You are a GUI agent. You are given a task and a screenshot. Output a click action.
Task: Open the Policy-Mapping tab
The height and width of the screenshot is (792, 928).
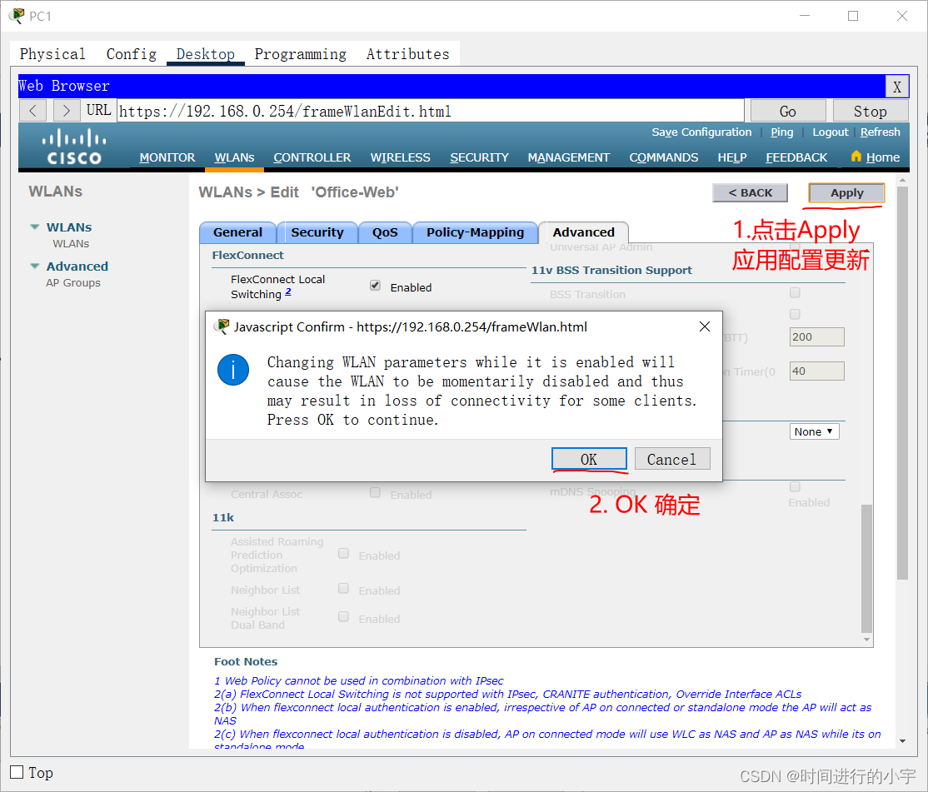tap(475, 232)
